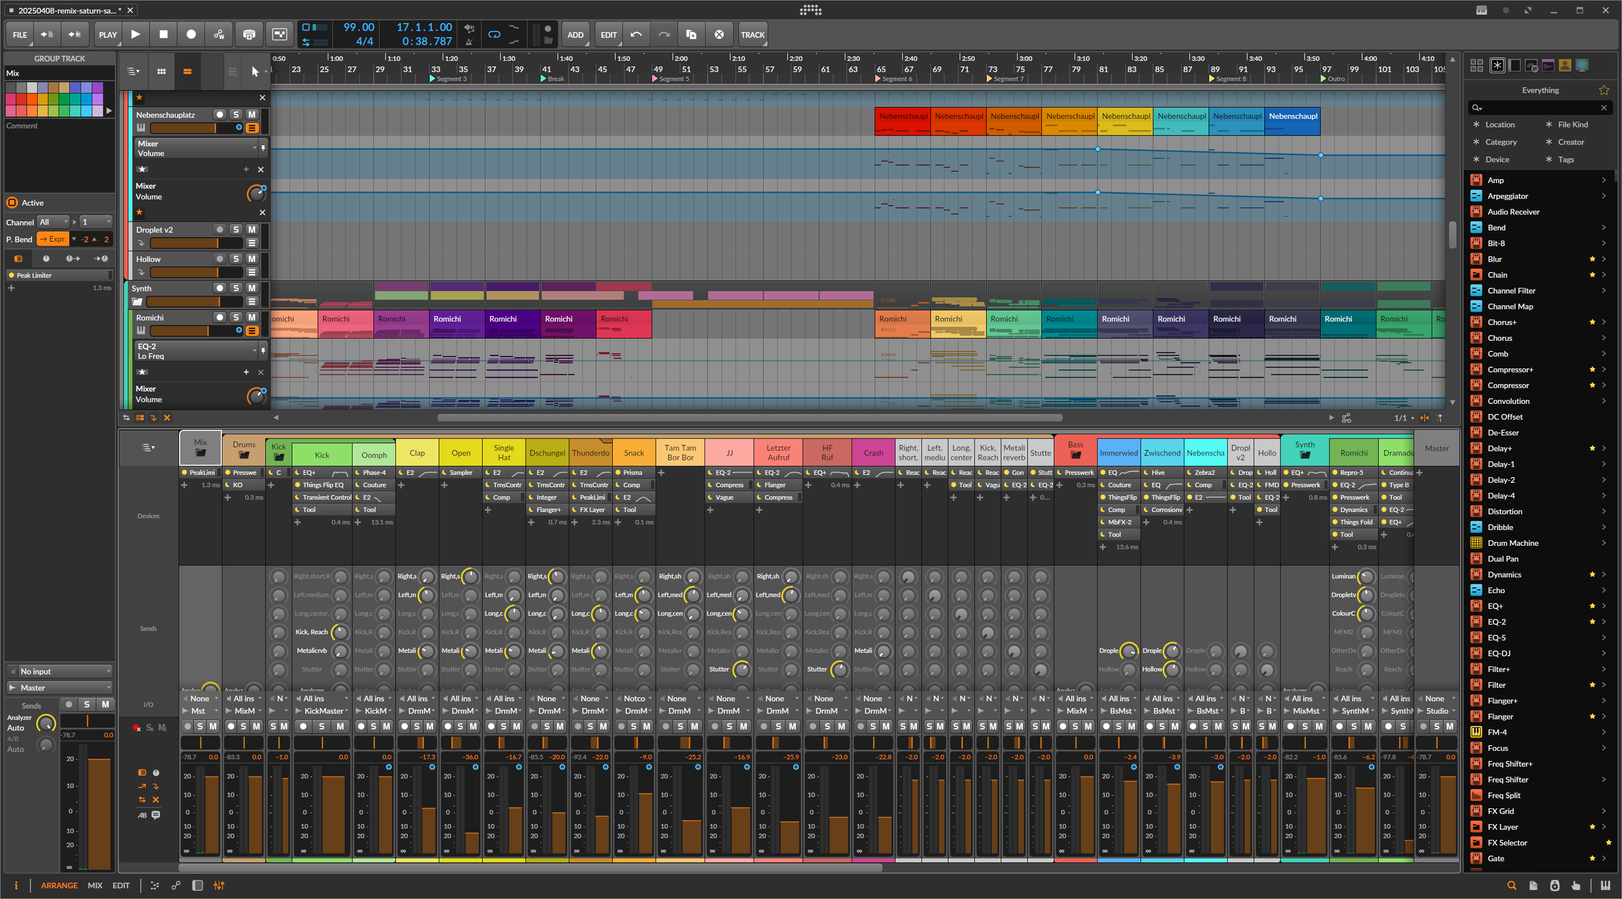Click the ADD button in the toolbar
Image resolution: width=1622 pixels, height=899 pixels.
[x=575, y=34]
